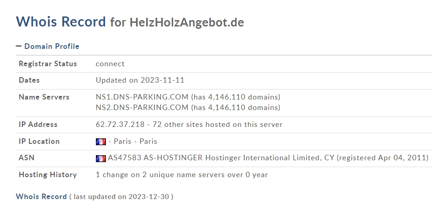
Task: Click the HeIzHolzAngebot.de domain in title
Action: click(x=186, y=22)
